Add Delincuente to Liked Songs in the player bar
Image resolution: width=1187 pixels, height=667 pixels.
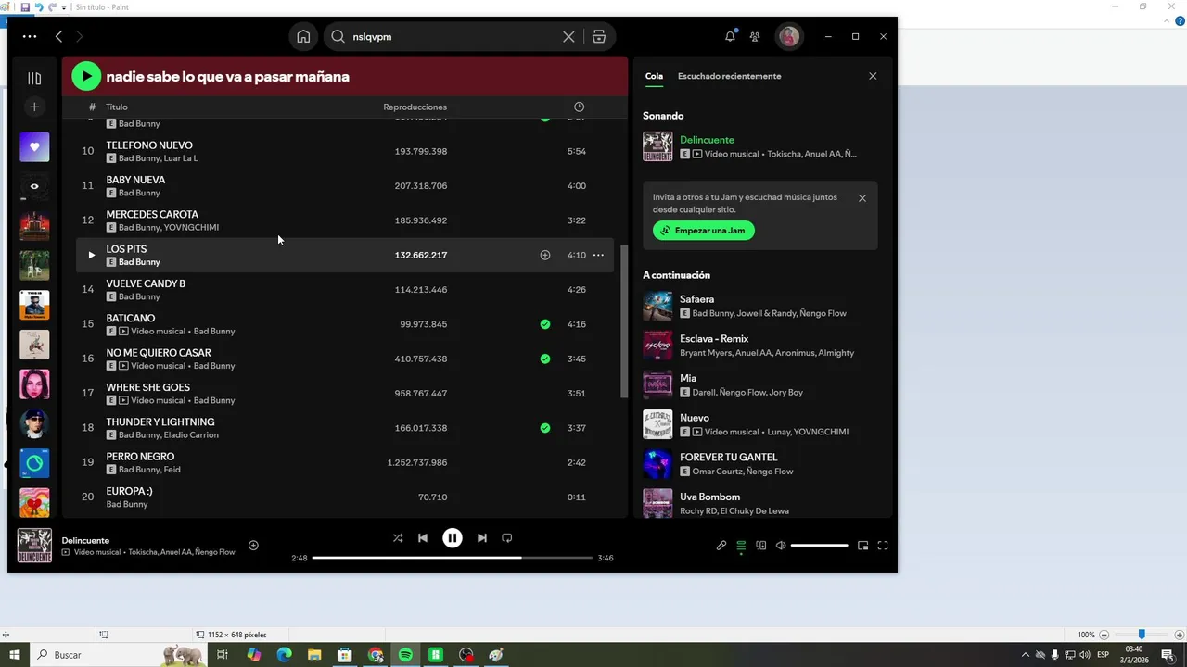point(253,546)
